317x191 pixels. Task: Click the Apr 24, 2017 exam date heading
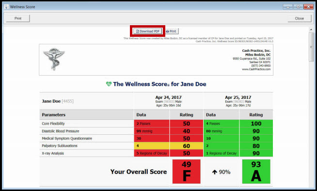[168, 97]
